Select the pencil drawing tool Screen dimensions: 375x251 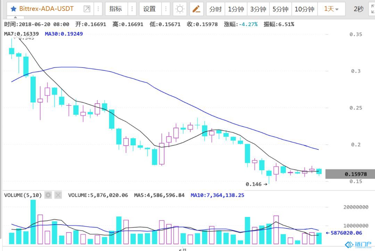tap(197, 9)
